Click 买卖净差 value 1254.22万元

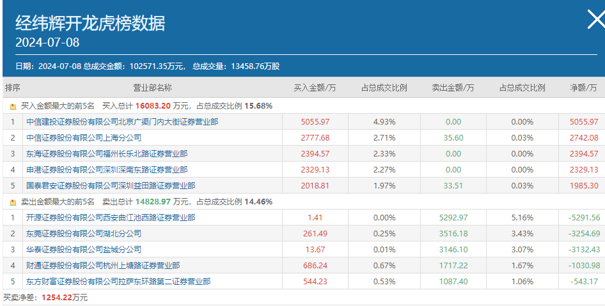tap(65, 298)
